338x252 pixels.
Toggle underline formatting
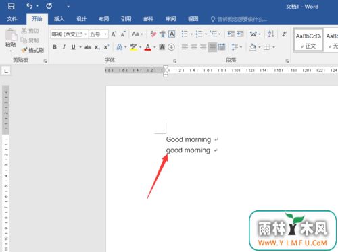tap(73, 47)
